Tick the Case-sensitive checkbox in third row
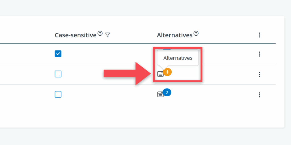This screenshot has height=145, width=291. pyautogui.click(x=58, y=94)
